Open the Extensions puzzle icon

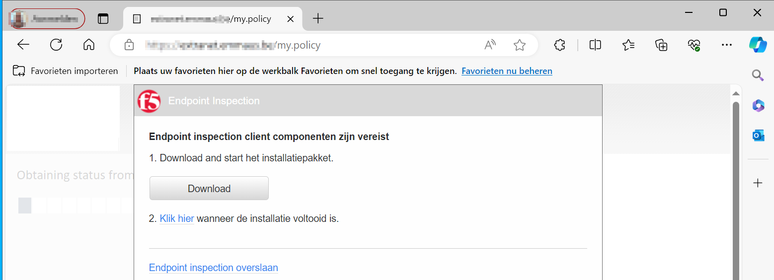559,45
